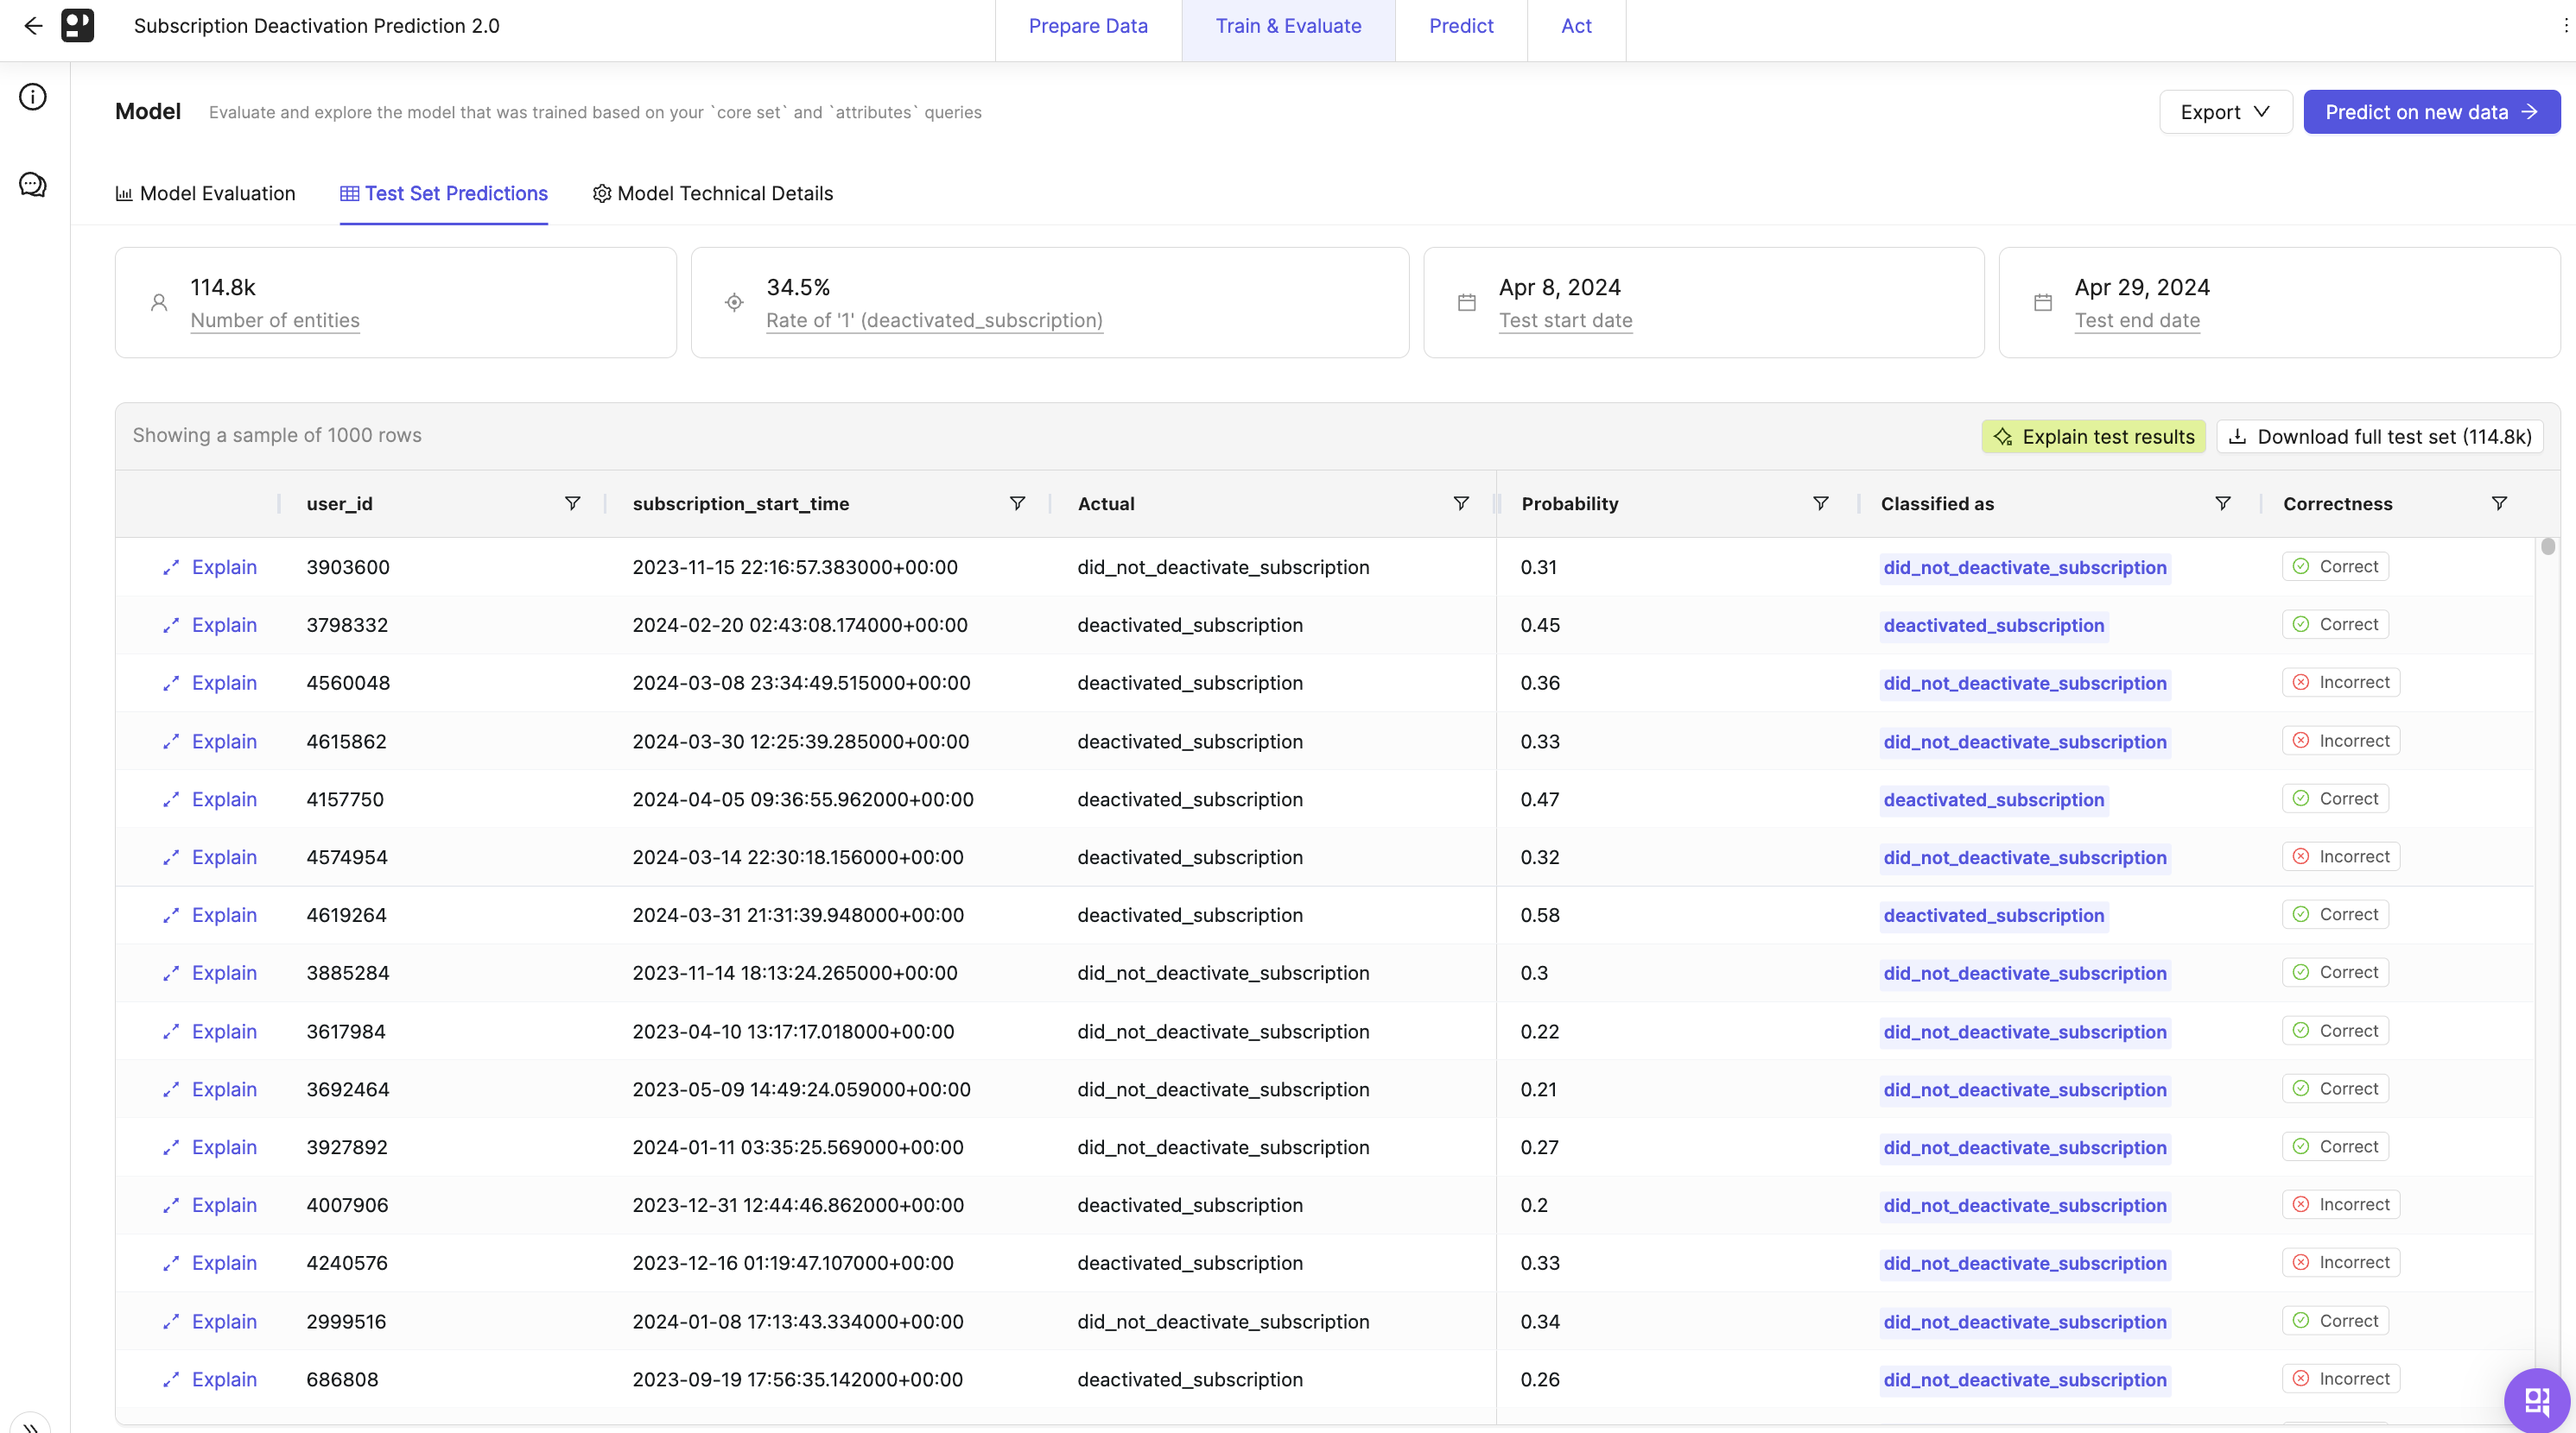Open the chat bubble icon in sidebar

coord(33,185)
